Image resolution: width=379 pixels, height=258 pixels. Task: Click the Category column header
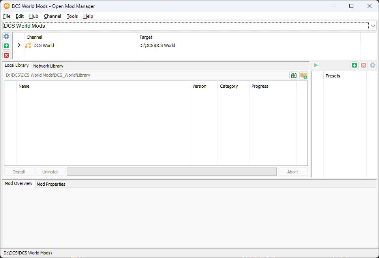tap(233, 86)
